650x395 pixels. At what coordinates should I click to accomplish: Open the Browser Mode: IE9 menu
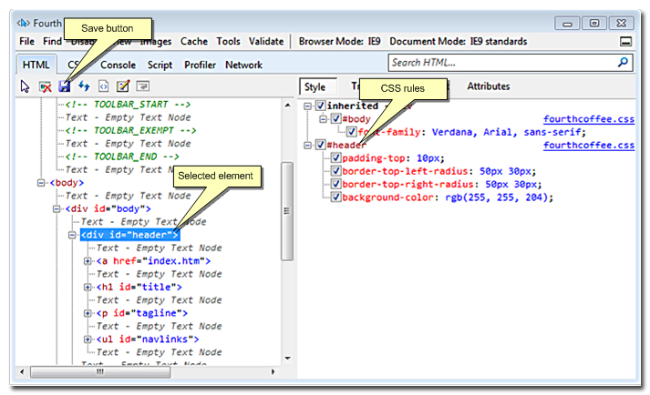click(x=339, y=41)
